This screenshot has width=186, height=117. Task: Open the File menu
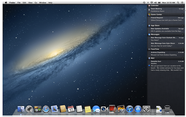coord(19,2)
